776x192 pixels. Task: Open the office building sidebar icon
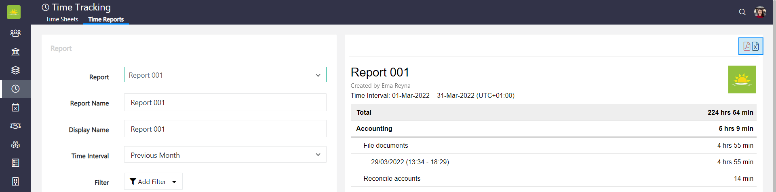coord(15,182)
